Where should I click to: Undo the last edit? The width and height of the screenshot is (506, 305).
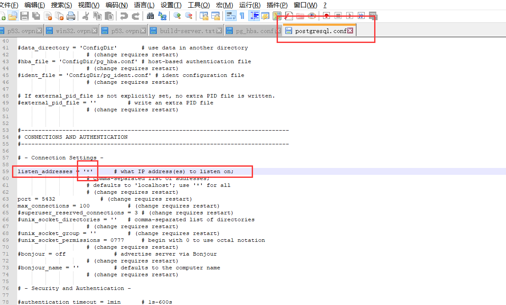(x=124, y=16)
